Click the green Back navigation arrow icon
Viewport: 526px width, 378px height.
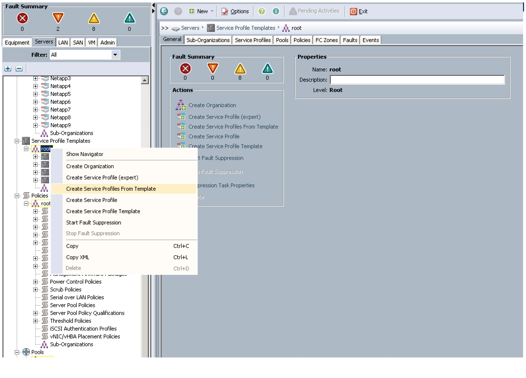[x=164, y=11]
